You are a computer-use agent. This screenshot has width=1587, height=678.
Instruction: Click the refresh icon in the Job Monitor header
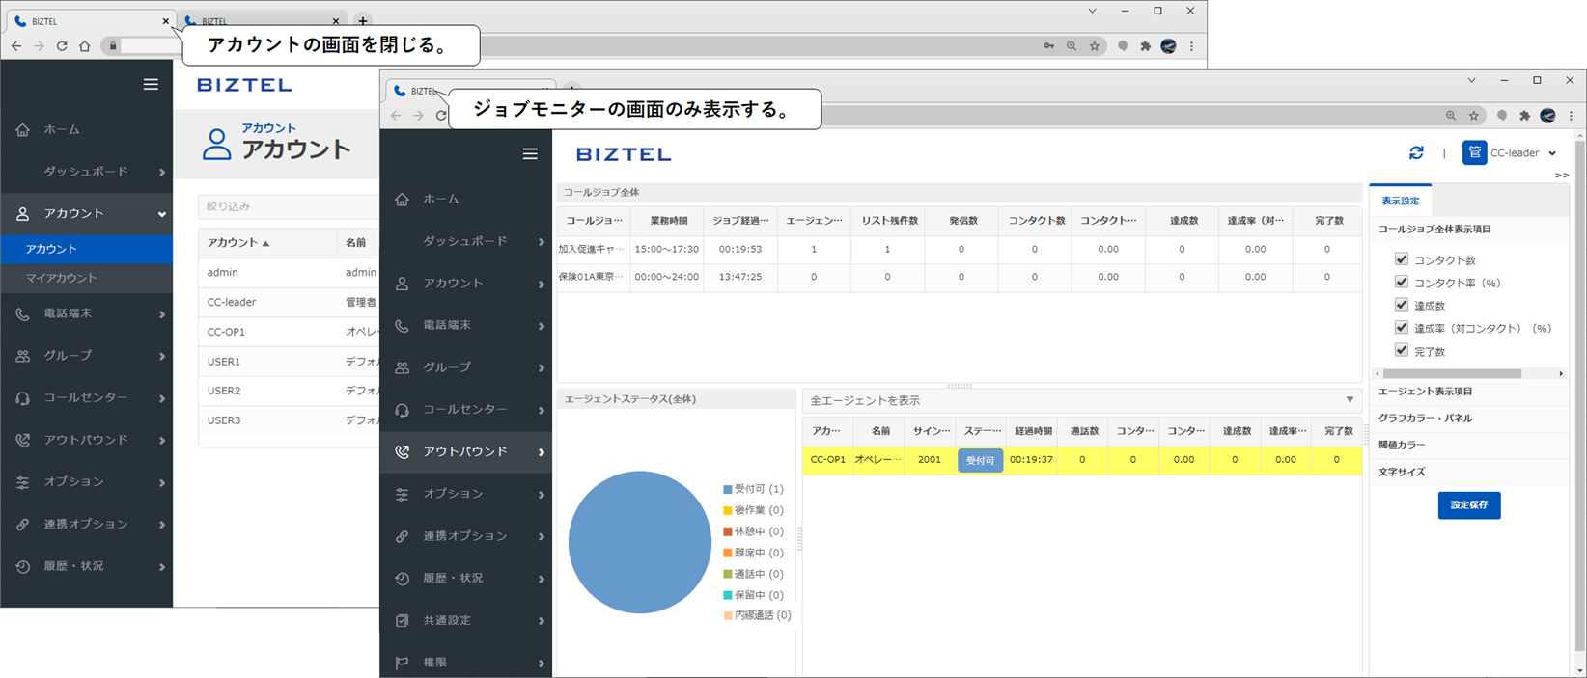(1416, 153)
